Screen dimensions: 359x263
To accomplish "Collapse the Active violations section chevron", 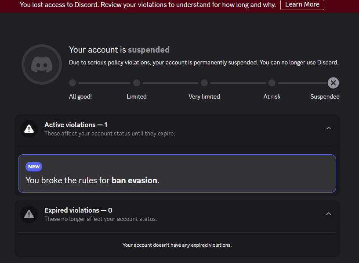I will pyautogui.click(x=329, y=128).
